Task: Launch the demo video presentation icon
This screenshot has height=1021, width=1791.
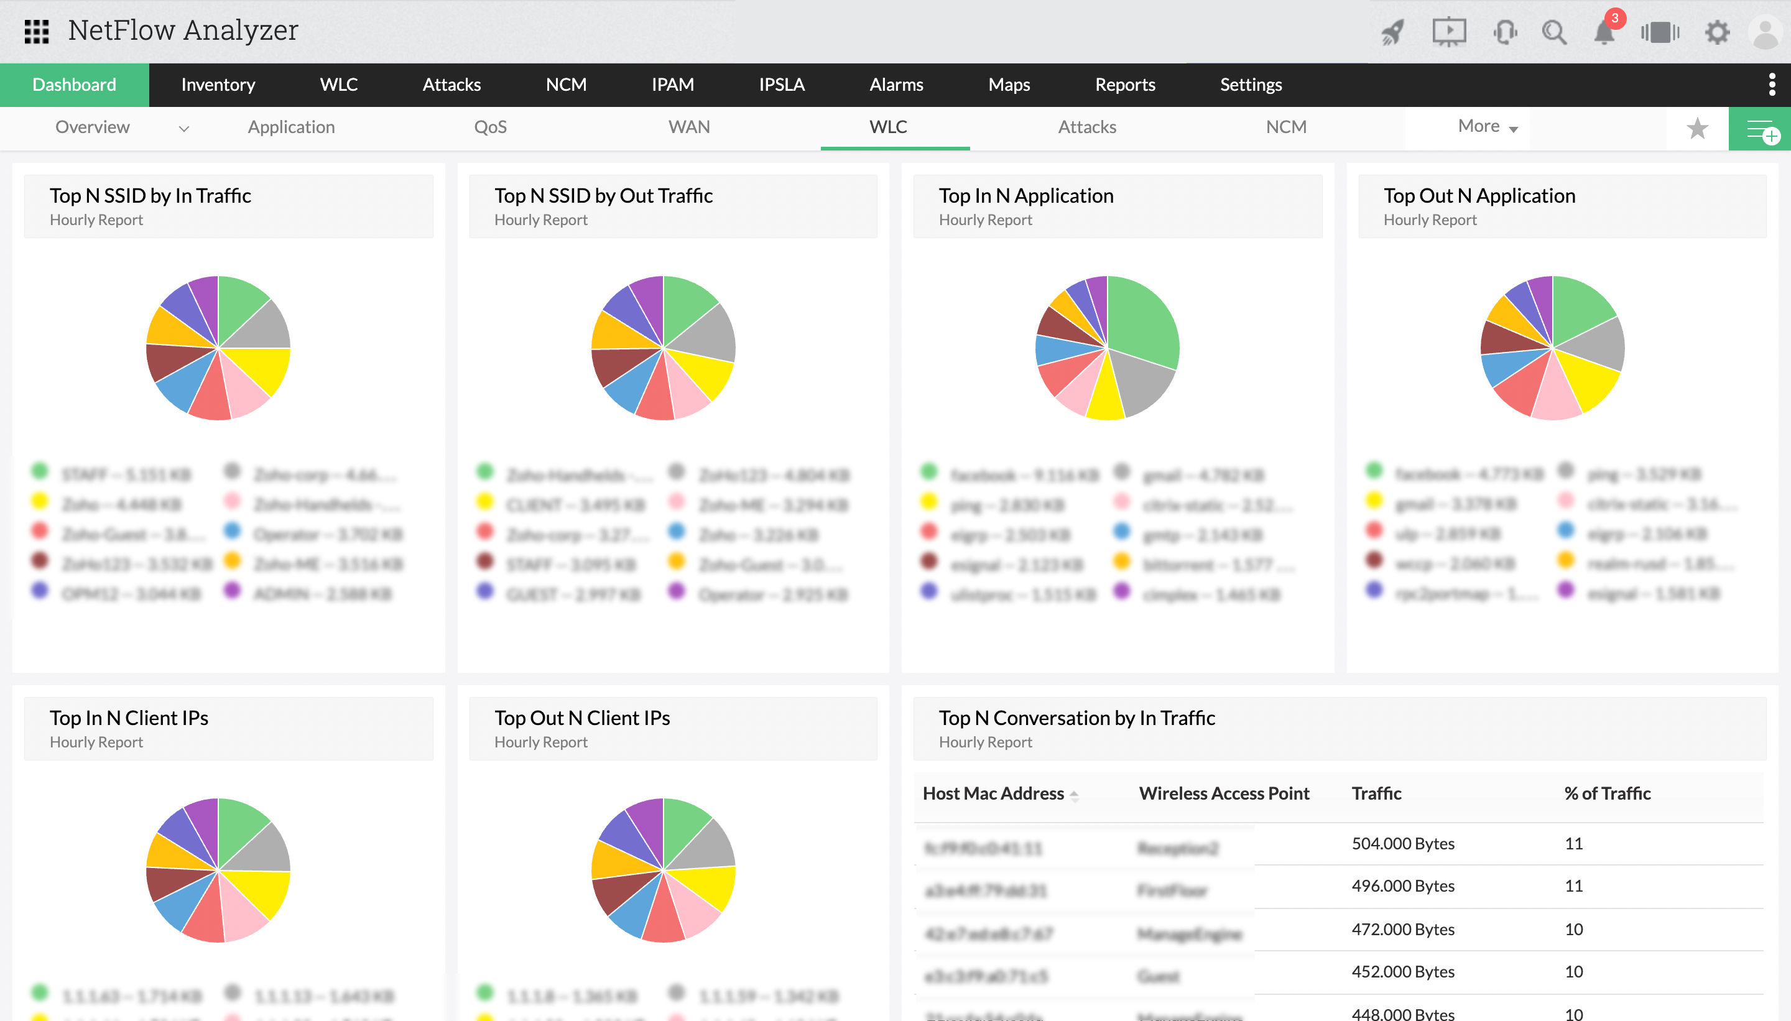Action: point(1449,32)
